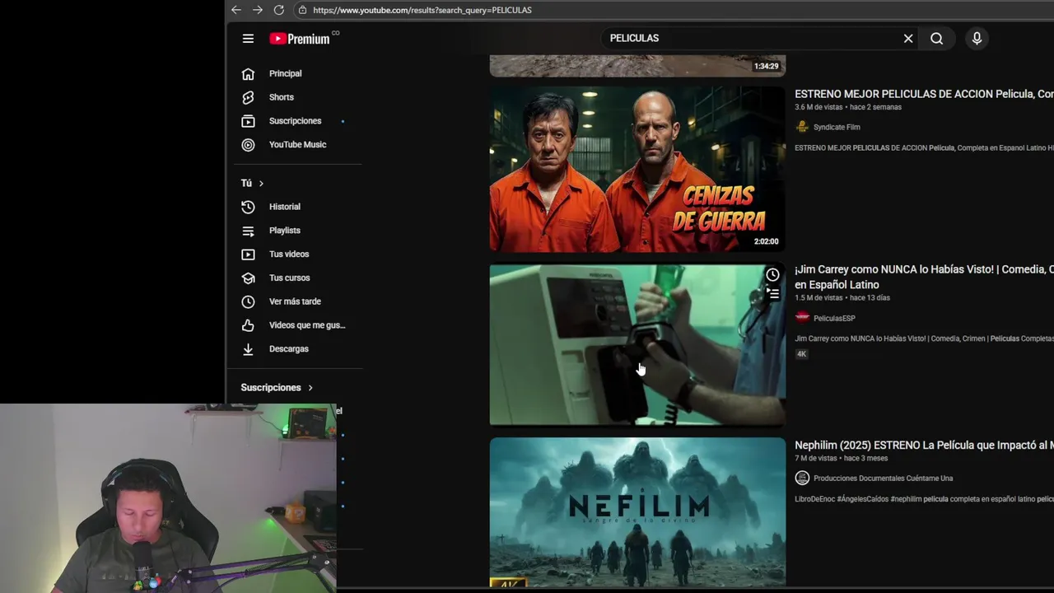The height and width of the screenshot is (593, 1054).
Task: Go back with the browser back arrow
Action: pyautogui.click(x=236, y=10)
